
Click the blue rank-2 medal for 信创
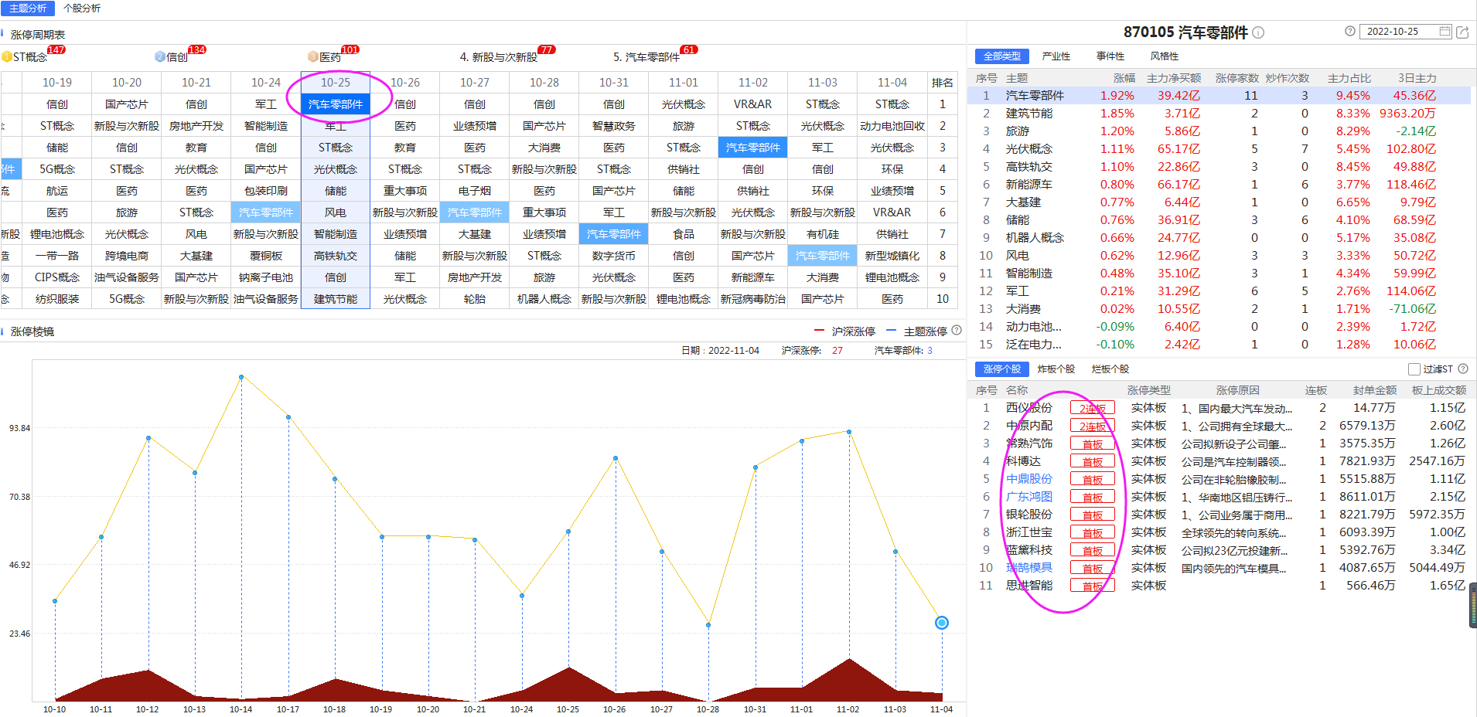pos(160,56)
